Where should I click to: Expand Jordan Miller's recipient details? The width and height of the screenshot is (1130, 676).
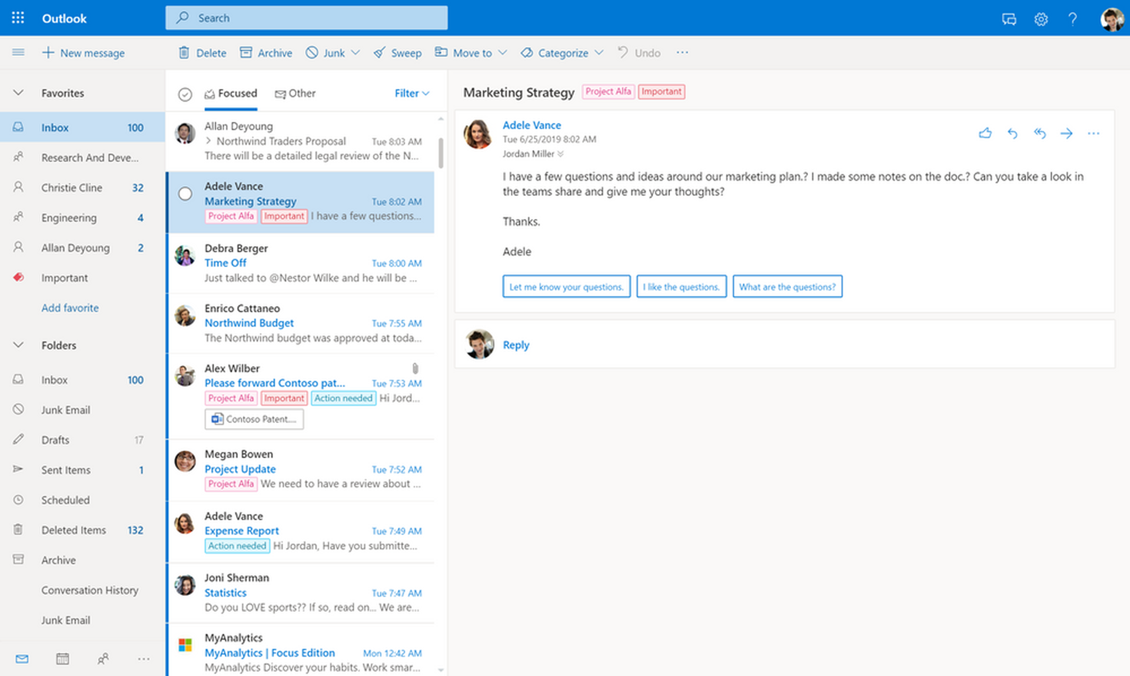click(560, 154)
